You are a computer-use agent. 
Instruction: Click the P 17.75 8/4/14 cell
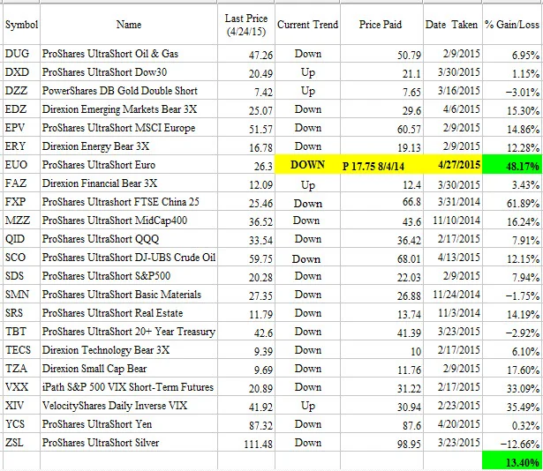(381, 166)
